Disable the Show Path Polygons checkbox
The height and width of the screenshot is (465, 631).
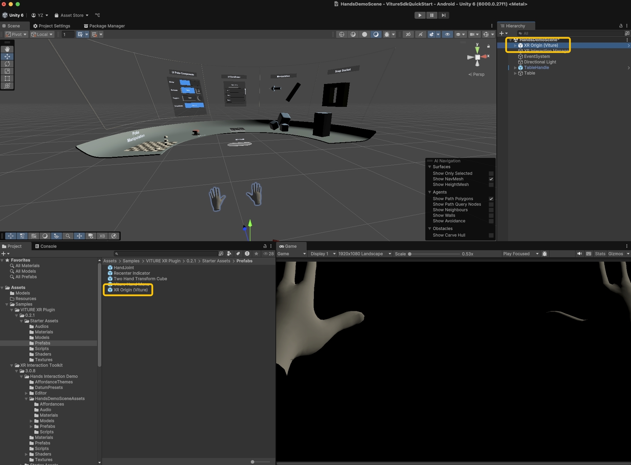[x=491, y=199]
